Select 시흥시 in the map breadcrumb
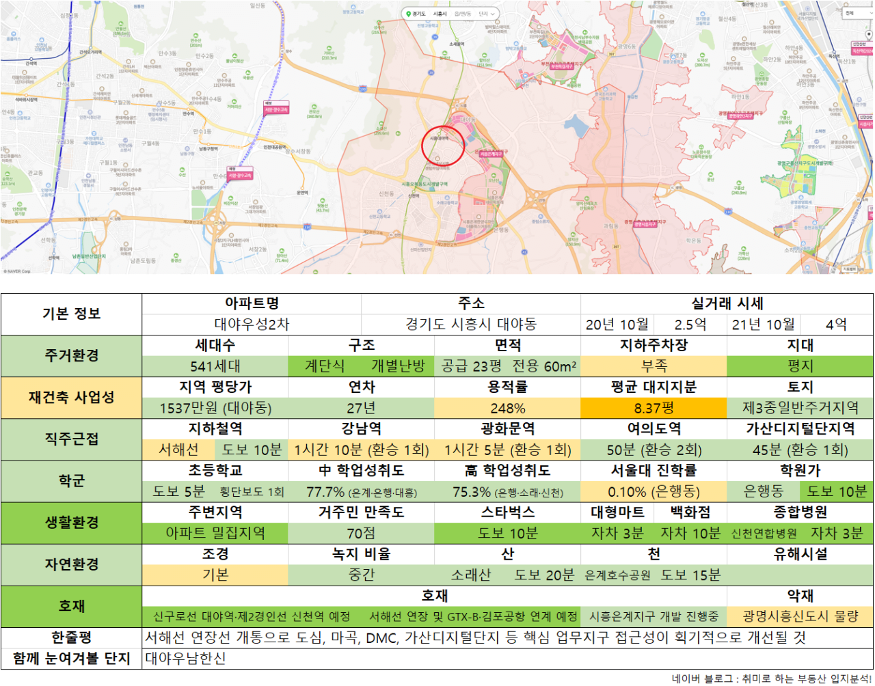Viewport: 875px width, 686px height. coord(440,14)
